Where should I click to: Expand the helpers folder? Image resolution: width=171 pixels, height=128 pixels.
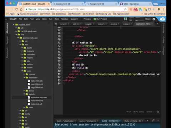tap(22, 58)
